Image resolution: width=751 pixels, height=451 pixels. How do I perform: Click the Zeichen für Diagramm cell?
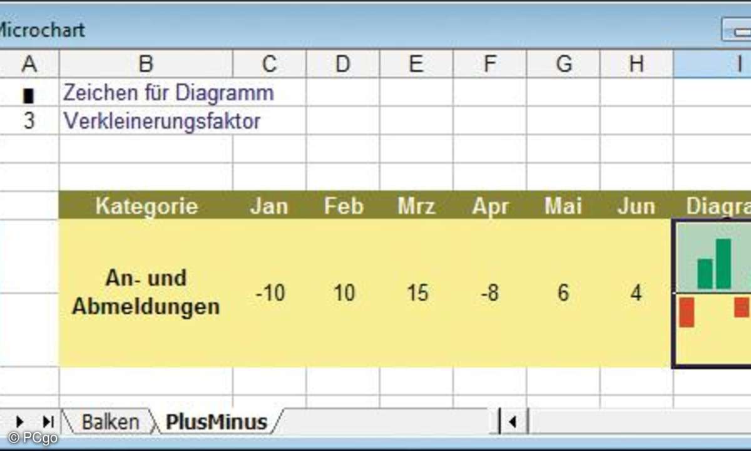pyautogui.click(x=168, y=93)
